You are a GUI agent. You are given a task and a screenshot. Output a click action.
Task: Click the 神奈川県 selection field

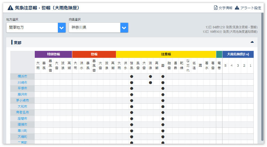pyautogui.click(x=95, y=28)
